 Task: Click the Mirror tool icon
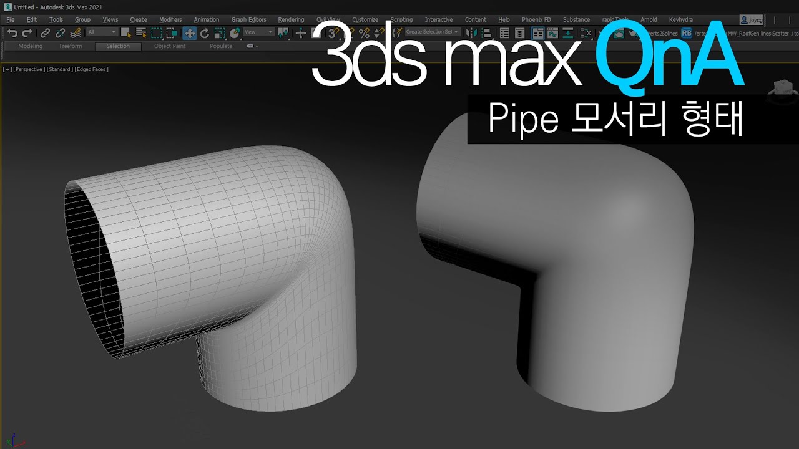471,33
